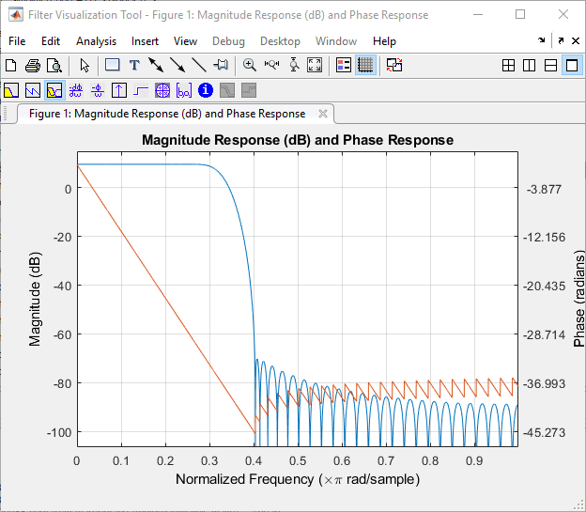Open the View menu
The width and height of the screenshot is (586, 512).
185,41
